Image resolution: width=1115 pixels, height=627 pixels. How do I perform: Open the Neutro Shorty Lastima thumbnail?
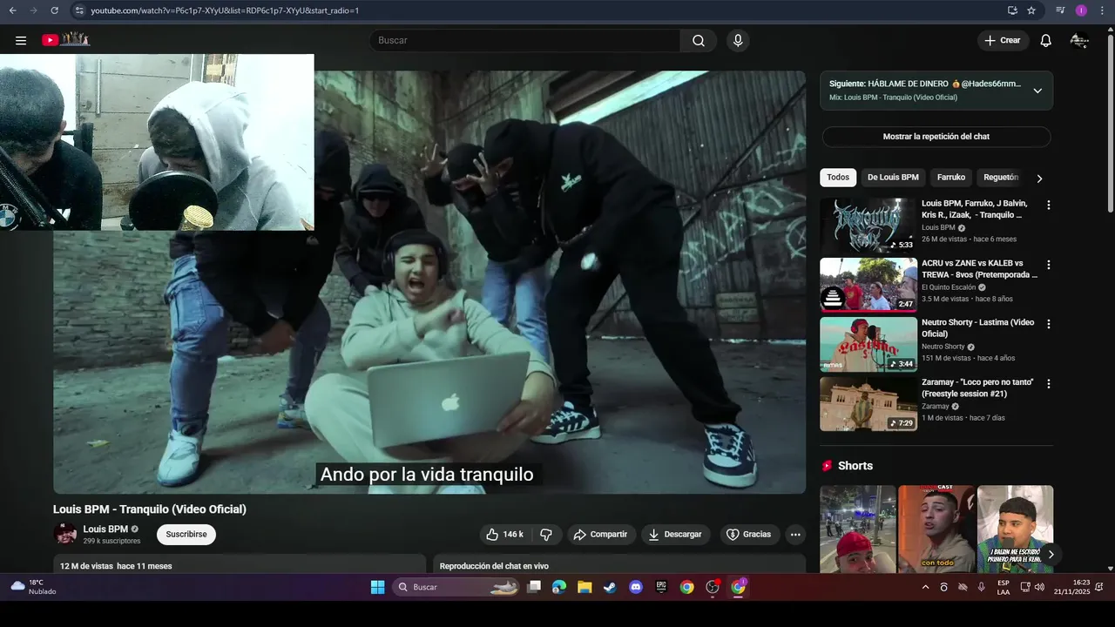click(868, 344)
